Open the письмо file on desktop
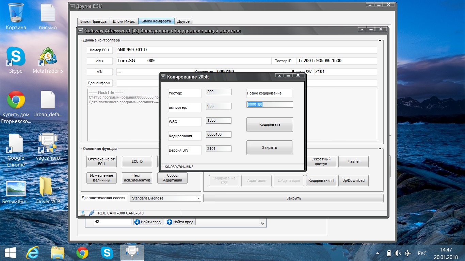Screen dimensions: 465x261 48,16
